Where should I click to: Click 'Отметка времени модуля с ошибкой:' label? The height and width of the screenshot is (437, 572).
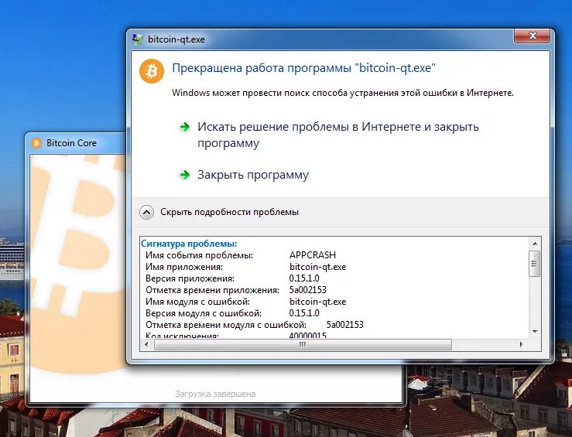pyautogui.click(x=226, y=325)
